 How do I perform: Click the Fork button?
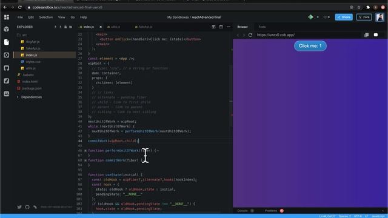click(364, 17)
